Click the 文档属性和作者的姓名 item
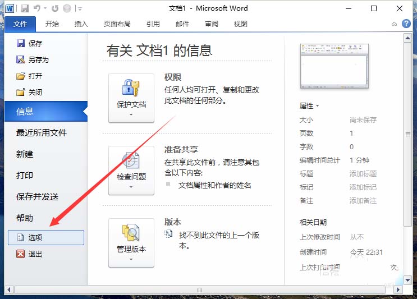 (214, 185)
